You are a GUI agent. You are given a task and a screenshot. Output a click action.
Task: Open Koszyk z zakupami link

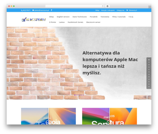(108, 10)
